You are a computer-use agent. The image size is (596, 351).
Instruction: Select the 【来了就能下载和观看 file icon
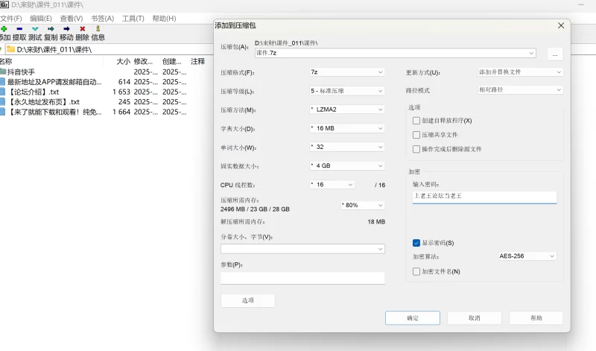pyautogui.click(x=3, y=112)
